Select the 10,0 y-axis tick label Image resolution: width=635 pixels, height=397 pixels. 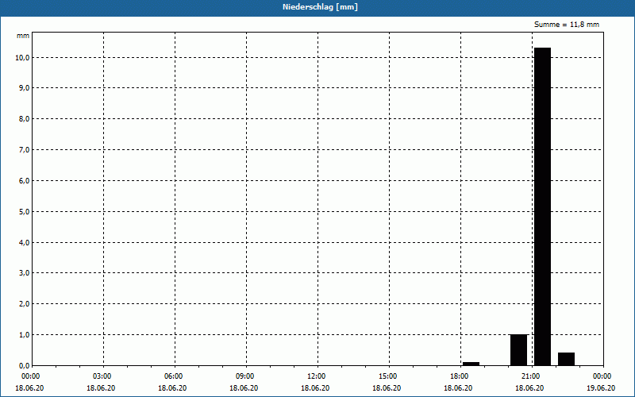click(21, 58)
